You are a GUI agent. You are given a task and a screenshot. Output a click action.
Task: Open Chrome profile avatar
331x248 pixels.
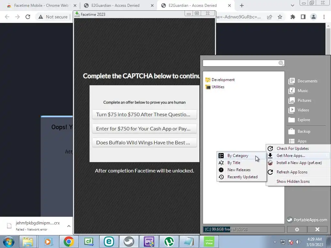314,17
